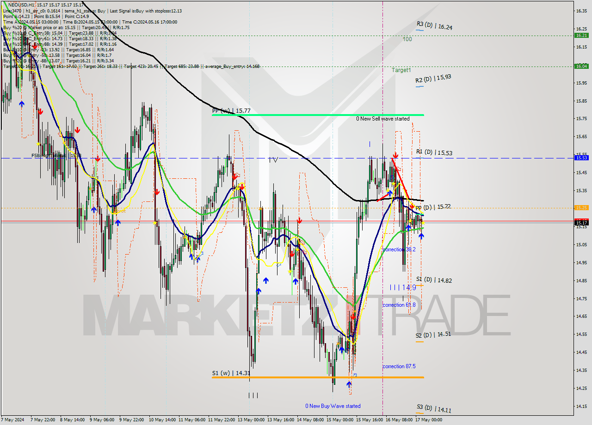Screen dimensions: 592x425
Task: Select the current price 15.17 tag on axis
Action: click(x=581, y=223)
